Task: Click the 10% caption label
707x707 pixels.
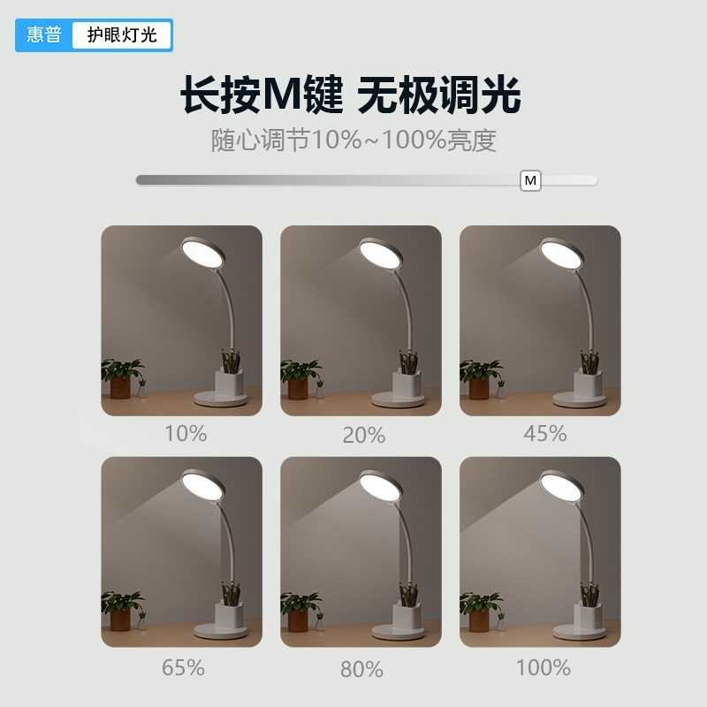Action: tap(186, 434)
